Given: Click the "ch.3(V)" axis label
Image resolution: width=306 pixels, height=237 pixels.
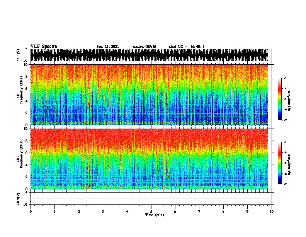Looking at the screenshot, I should pos(19,199).
